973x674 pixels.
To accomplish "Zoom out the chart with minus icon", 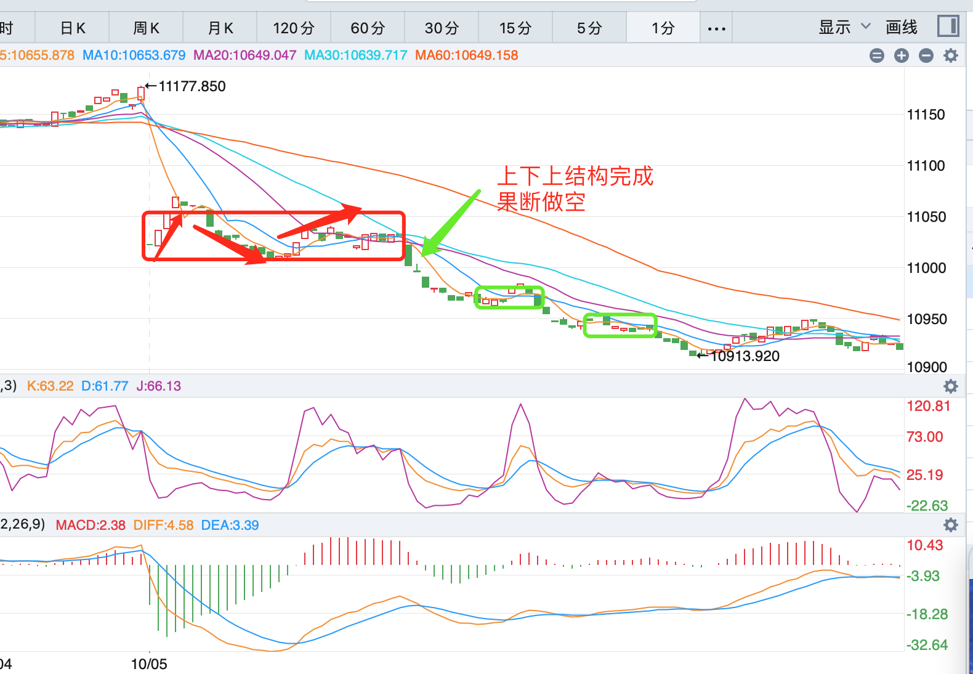I will point(926,55).
